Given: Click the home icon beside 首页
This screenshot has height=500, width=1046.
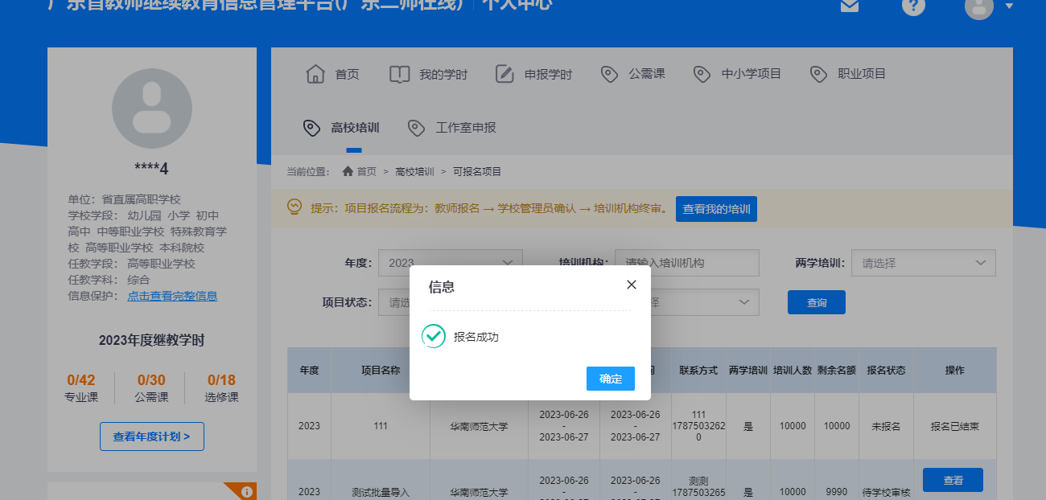Looking at the screenshot, I should (x=315, y=74).
